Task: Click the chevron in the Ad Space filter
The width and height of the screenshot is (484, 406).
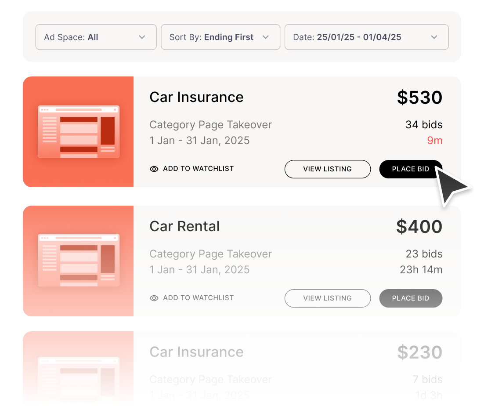Action: 142,37
